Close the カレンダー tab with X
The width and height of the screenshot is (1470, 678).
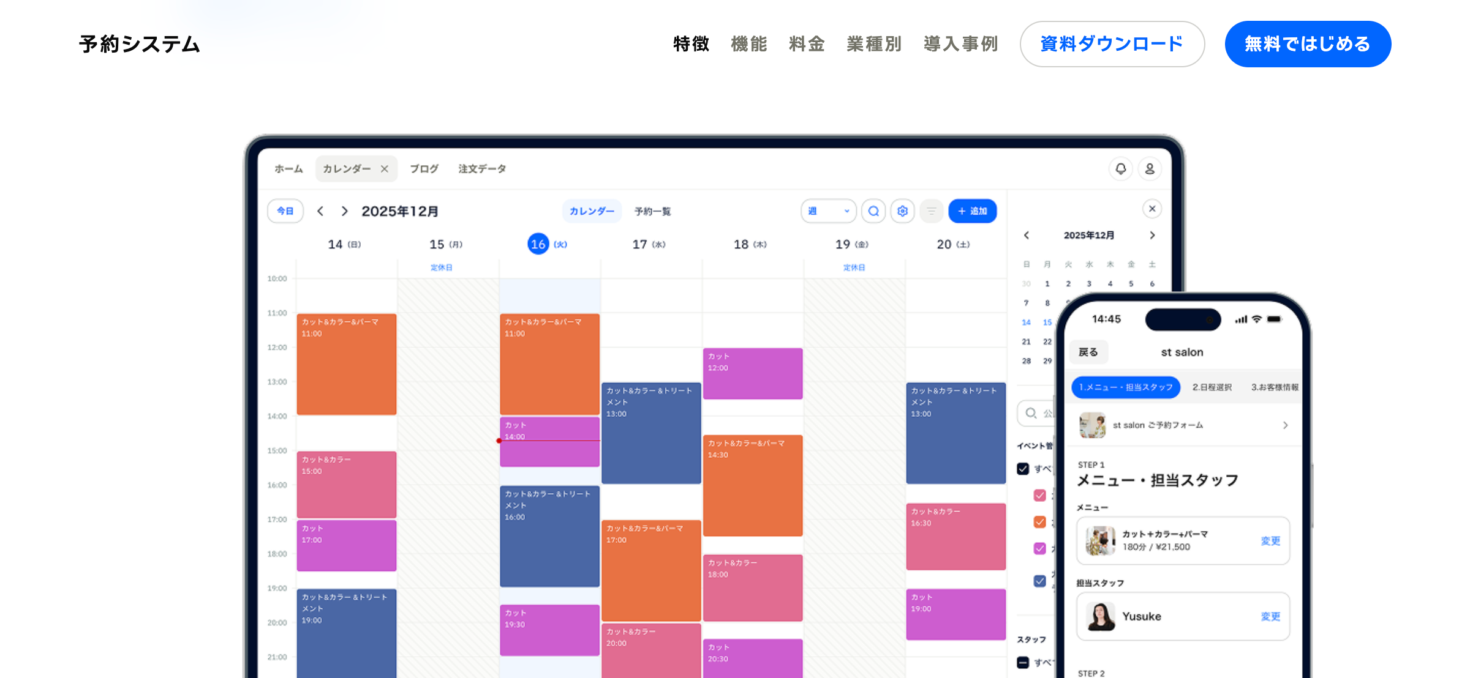[x=385, y=169]
